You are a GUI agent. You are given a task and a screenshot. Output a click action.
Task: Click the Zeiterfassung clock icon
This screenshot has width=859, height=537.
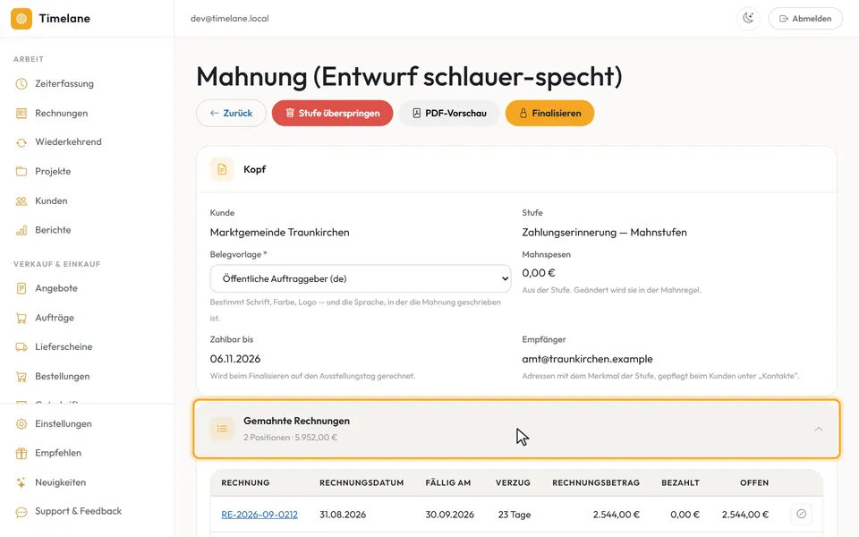point(21,84)
